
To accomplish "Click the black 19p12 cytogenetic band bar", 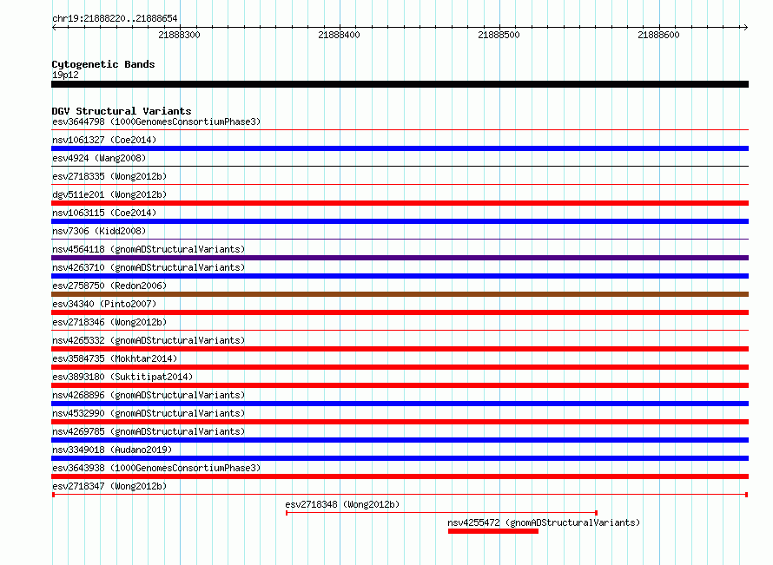I will tap(400, 84).
